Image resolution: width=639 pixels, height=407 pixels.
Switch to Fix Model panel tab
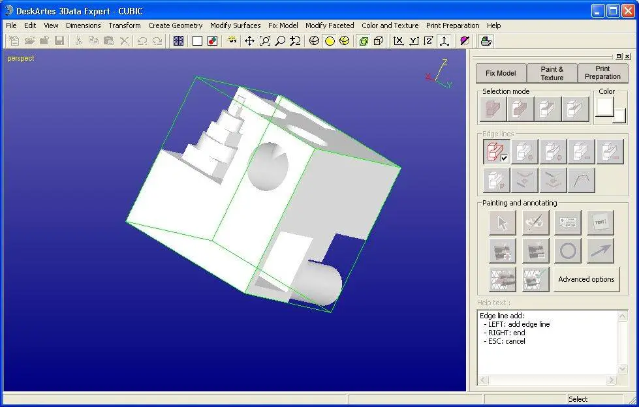click(501, 73)
